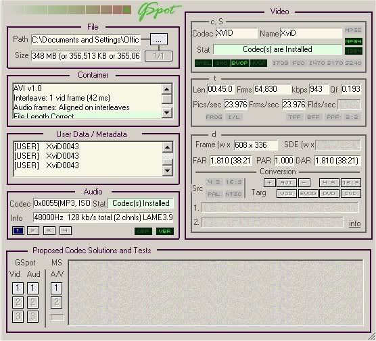Run GSpot Vid test 3
The width and height of the screenshot is (376, 341).
coord(18,317)
